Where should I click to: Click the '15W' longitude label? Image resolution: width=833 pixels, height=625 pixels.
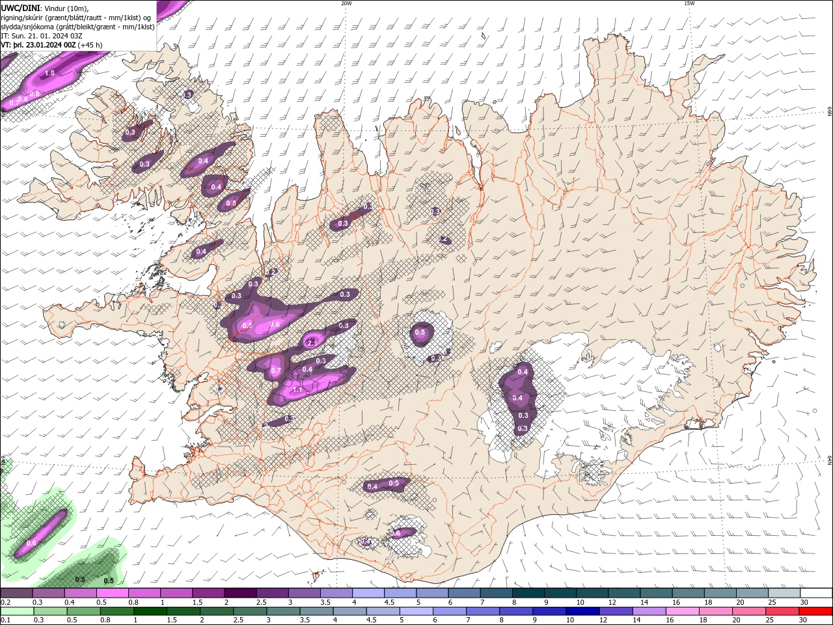pyautogui.click(x=689, y=3)
